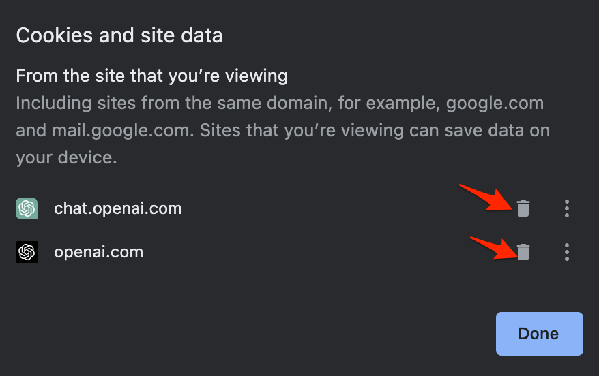Delete saved data for chat.openai.com
Viewport: 599px width, 376px height.
(x=523, y=208)
